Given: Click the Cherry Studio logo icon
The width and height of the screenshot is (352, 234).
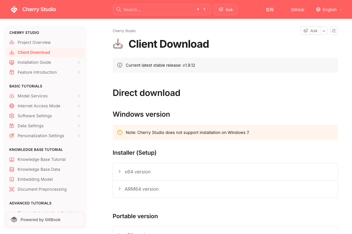Looking at the screenshot, I should pyautogui.click(x=14, y=9).
